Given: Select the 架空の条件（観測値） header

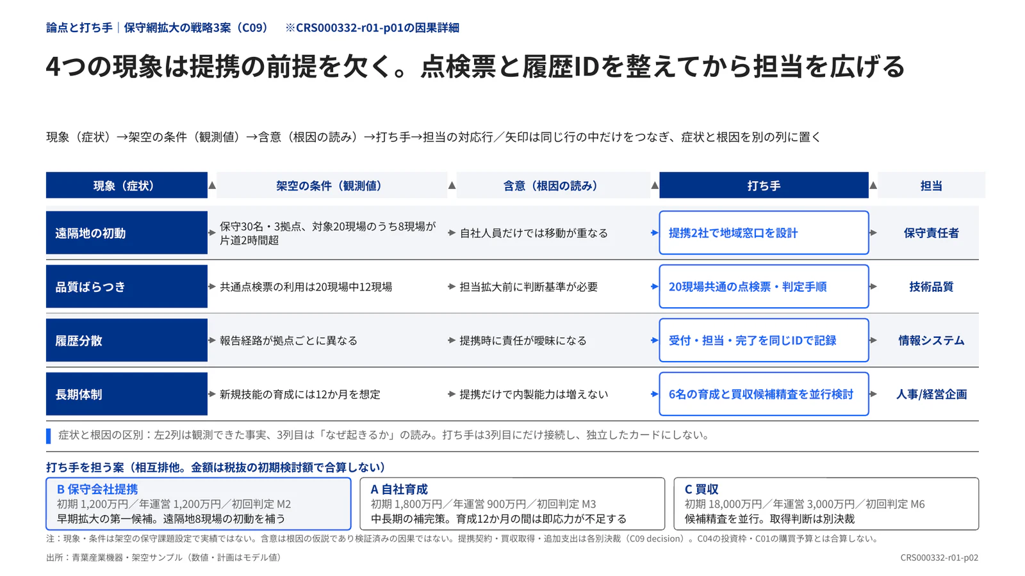Looking at the screenshot, I should click(331, 186).
